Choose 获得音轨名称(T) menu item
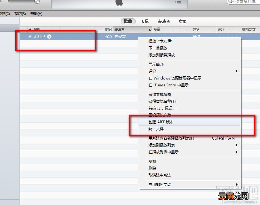The image size is (260, 205). (189, 101)
